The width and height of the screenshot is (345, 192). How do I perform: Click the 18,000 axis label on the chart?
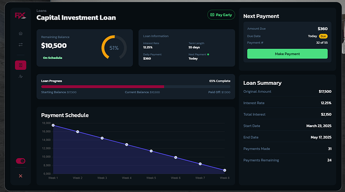click(46, 123)
